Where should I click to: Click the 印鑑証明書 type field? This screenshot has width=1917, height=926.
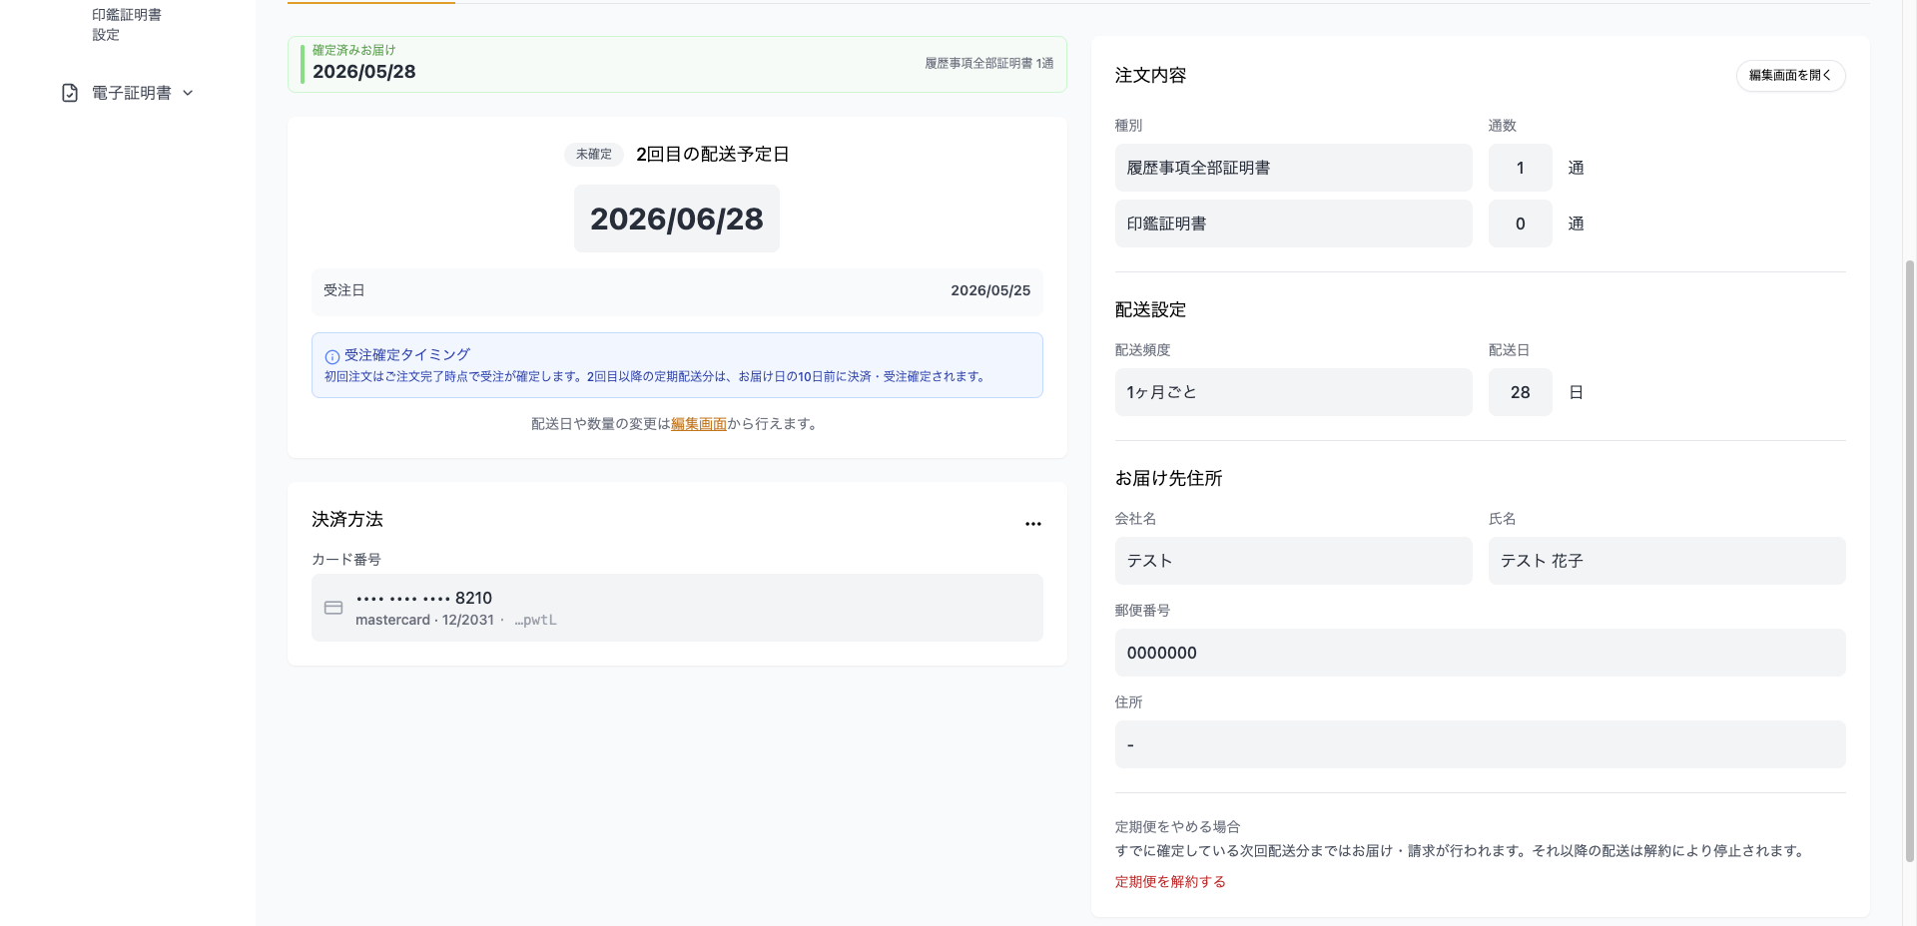point(1293,224)
